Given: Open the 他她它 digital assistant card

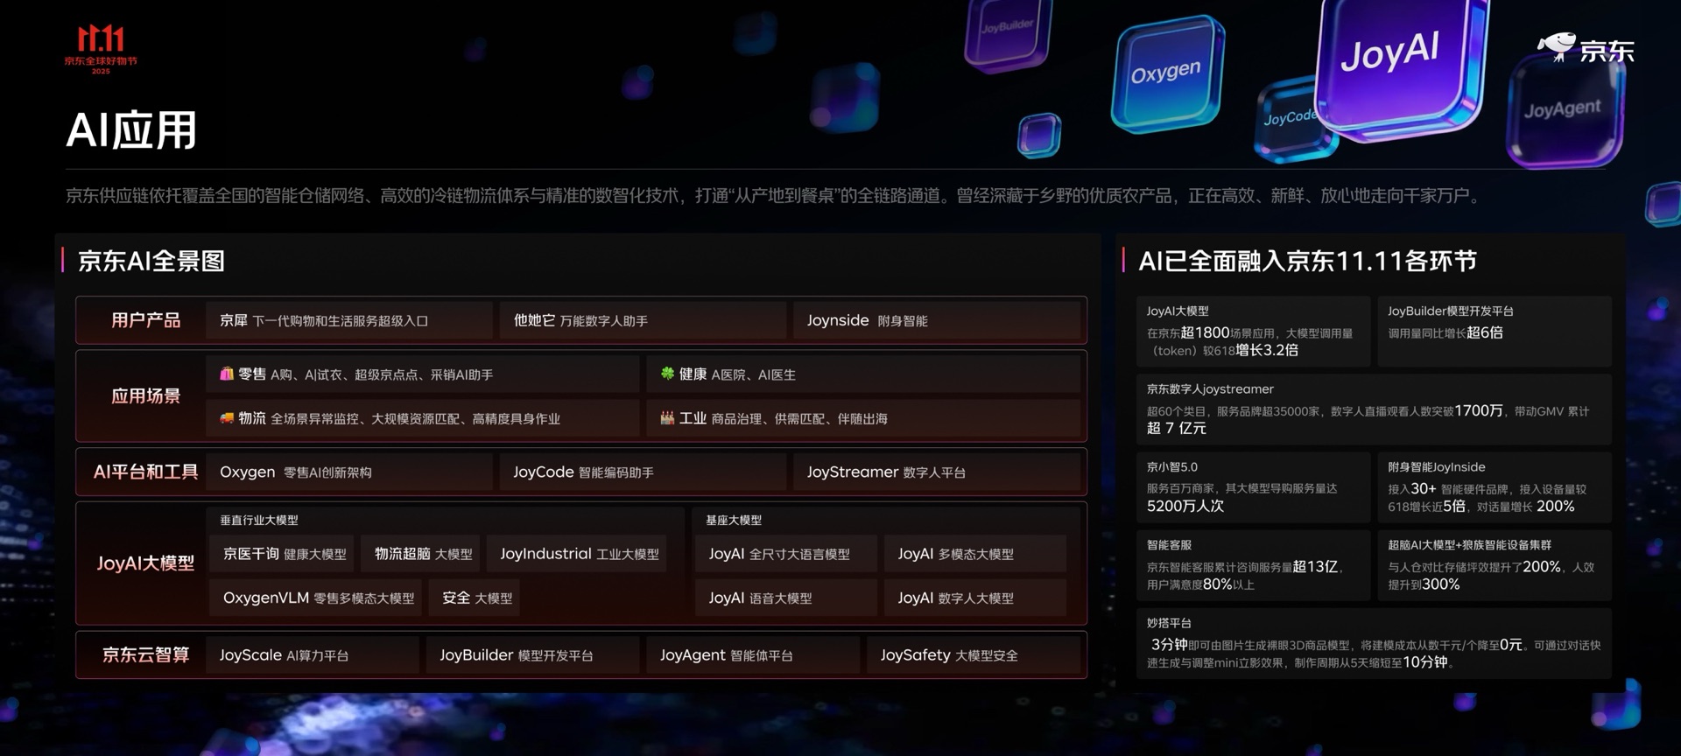Looking at the screenshot, I should (x=643, y=320).
